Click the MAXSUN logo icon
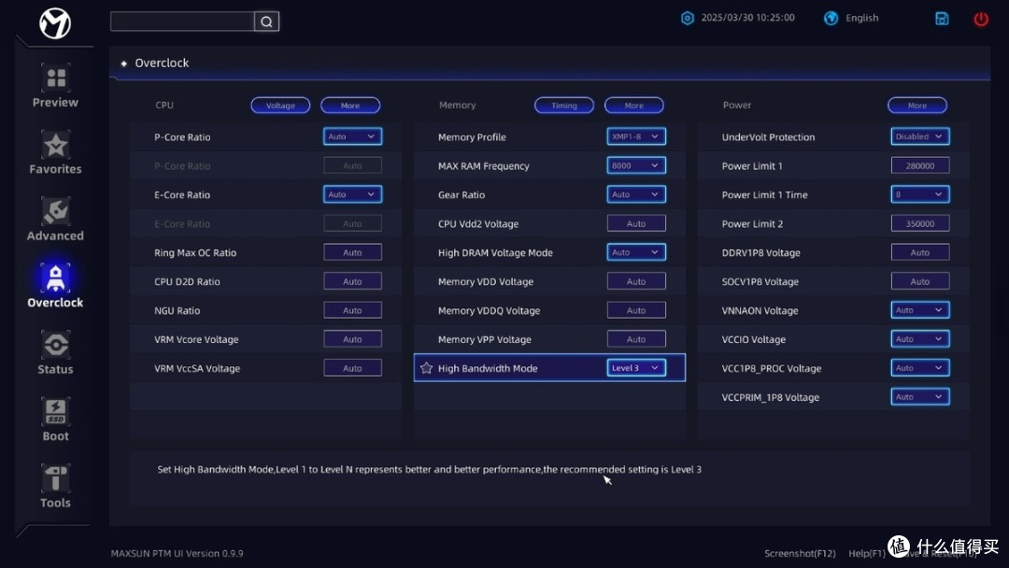Viewport: 1009px width, 568px height. coord(55,23)
